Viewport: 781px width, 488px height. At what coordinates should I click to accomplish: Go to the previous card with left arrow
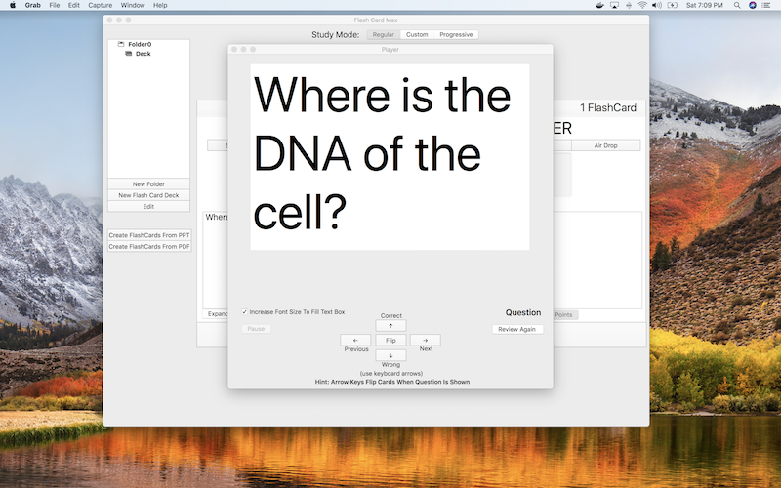click(355, 340)
